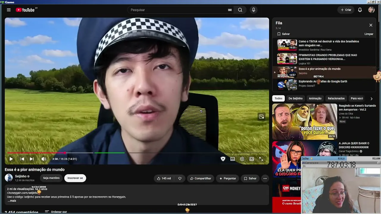Expand description with ...mais

click(12, 201)
